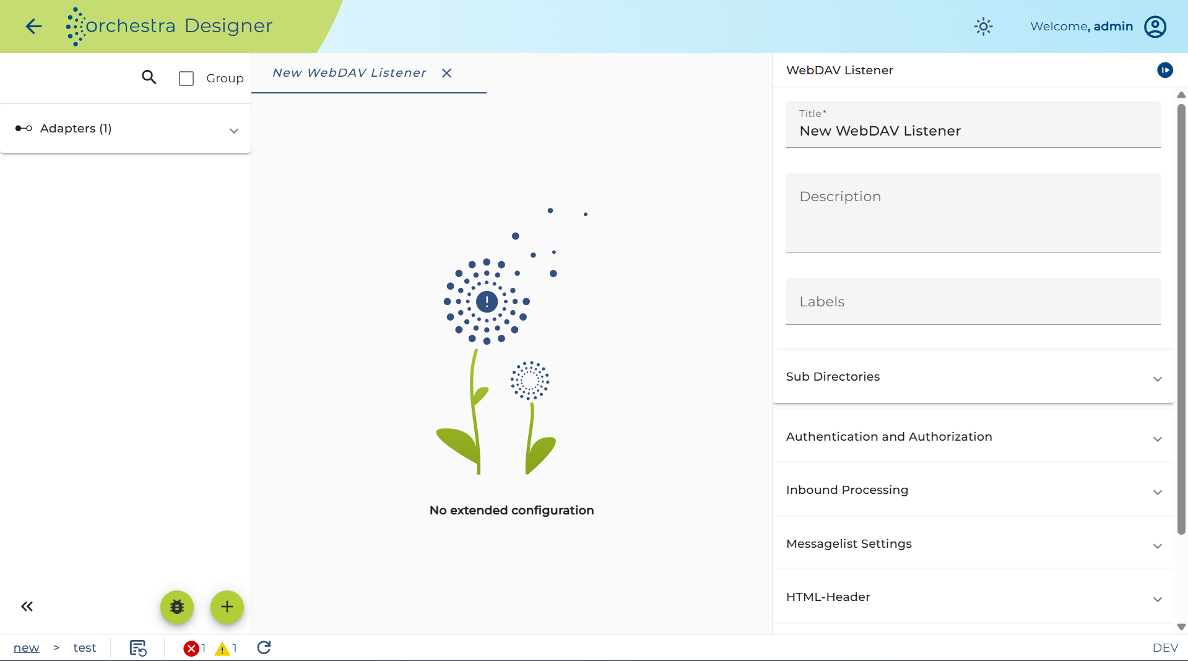
Task: Expand the Inbound Processing section
Action: point(973,490)
